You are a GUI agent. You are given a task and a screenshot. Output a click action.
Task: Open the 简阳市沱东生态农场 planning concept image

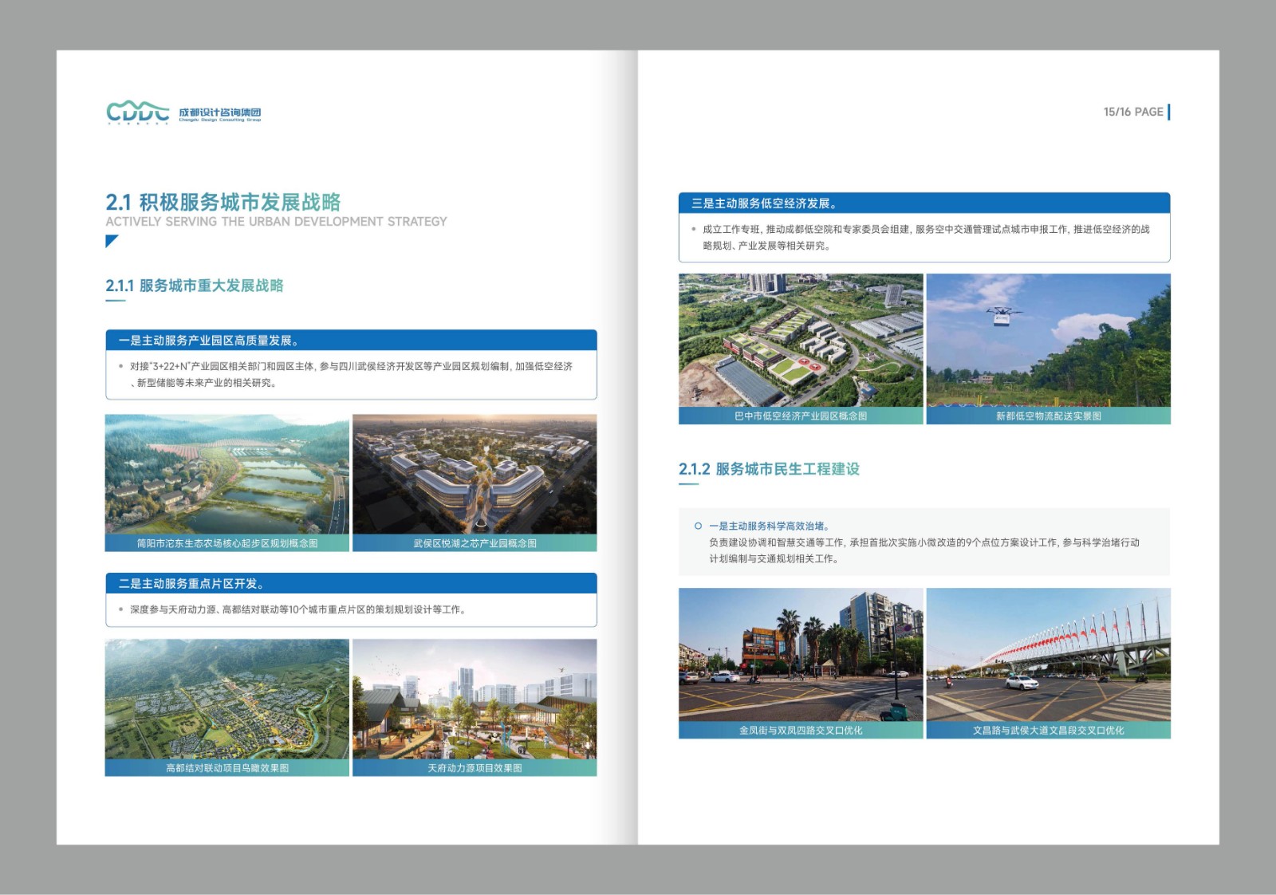pos(227,475)
